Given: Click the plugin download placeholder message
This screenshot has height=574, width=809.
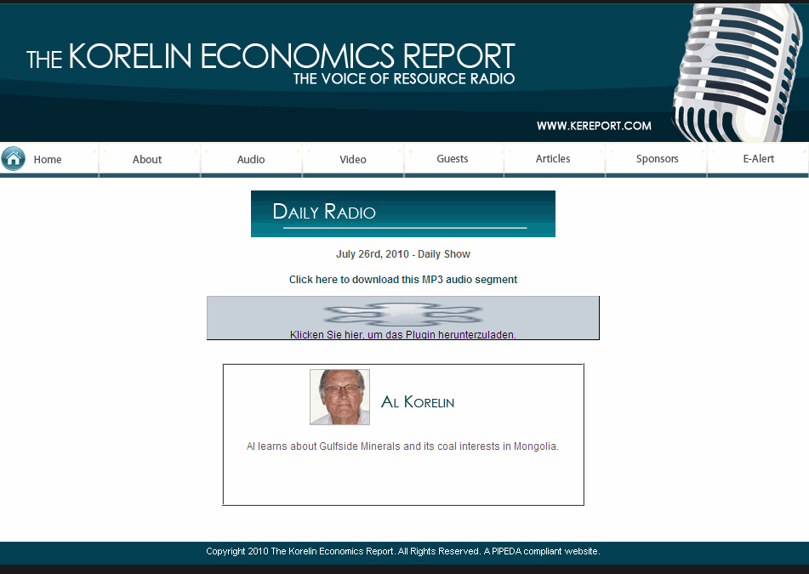Looking at the screenshot, I should point(403,335).
